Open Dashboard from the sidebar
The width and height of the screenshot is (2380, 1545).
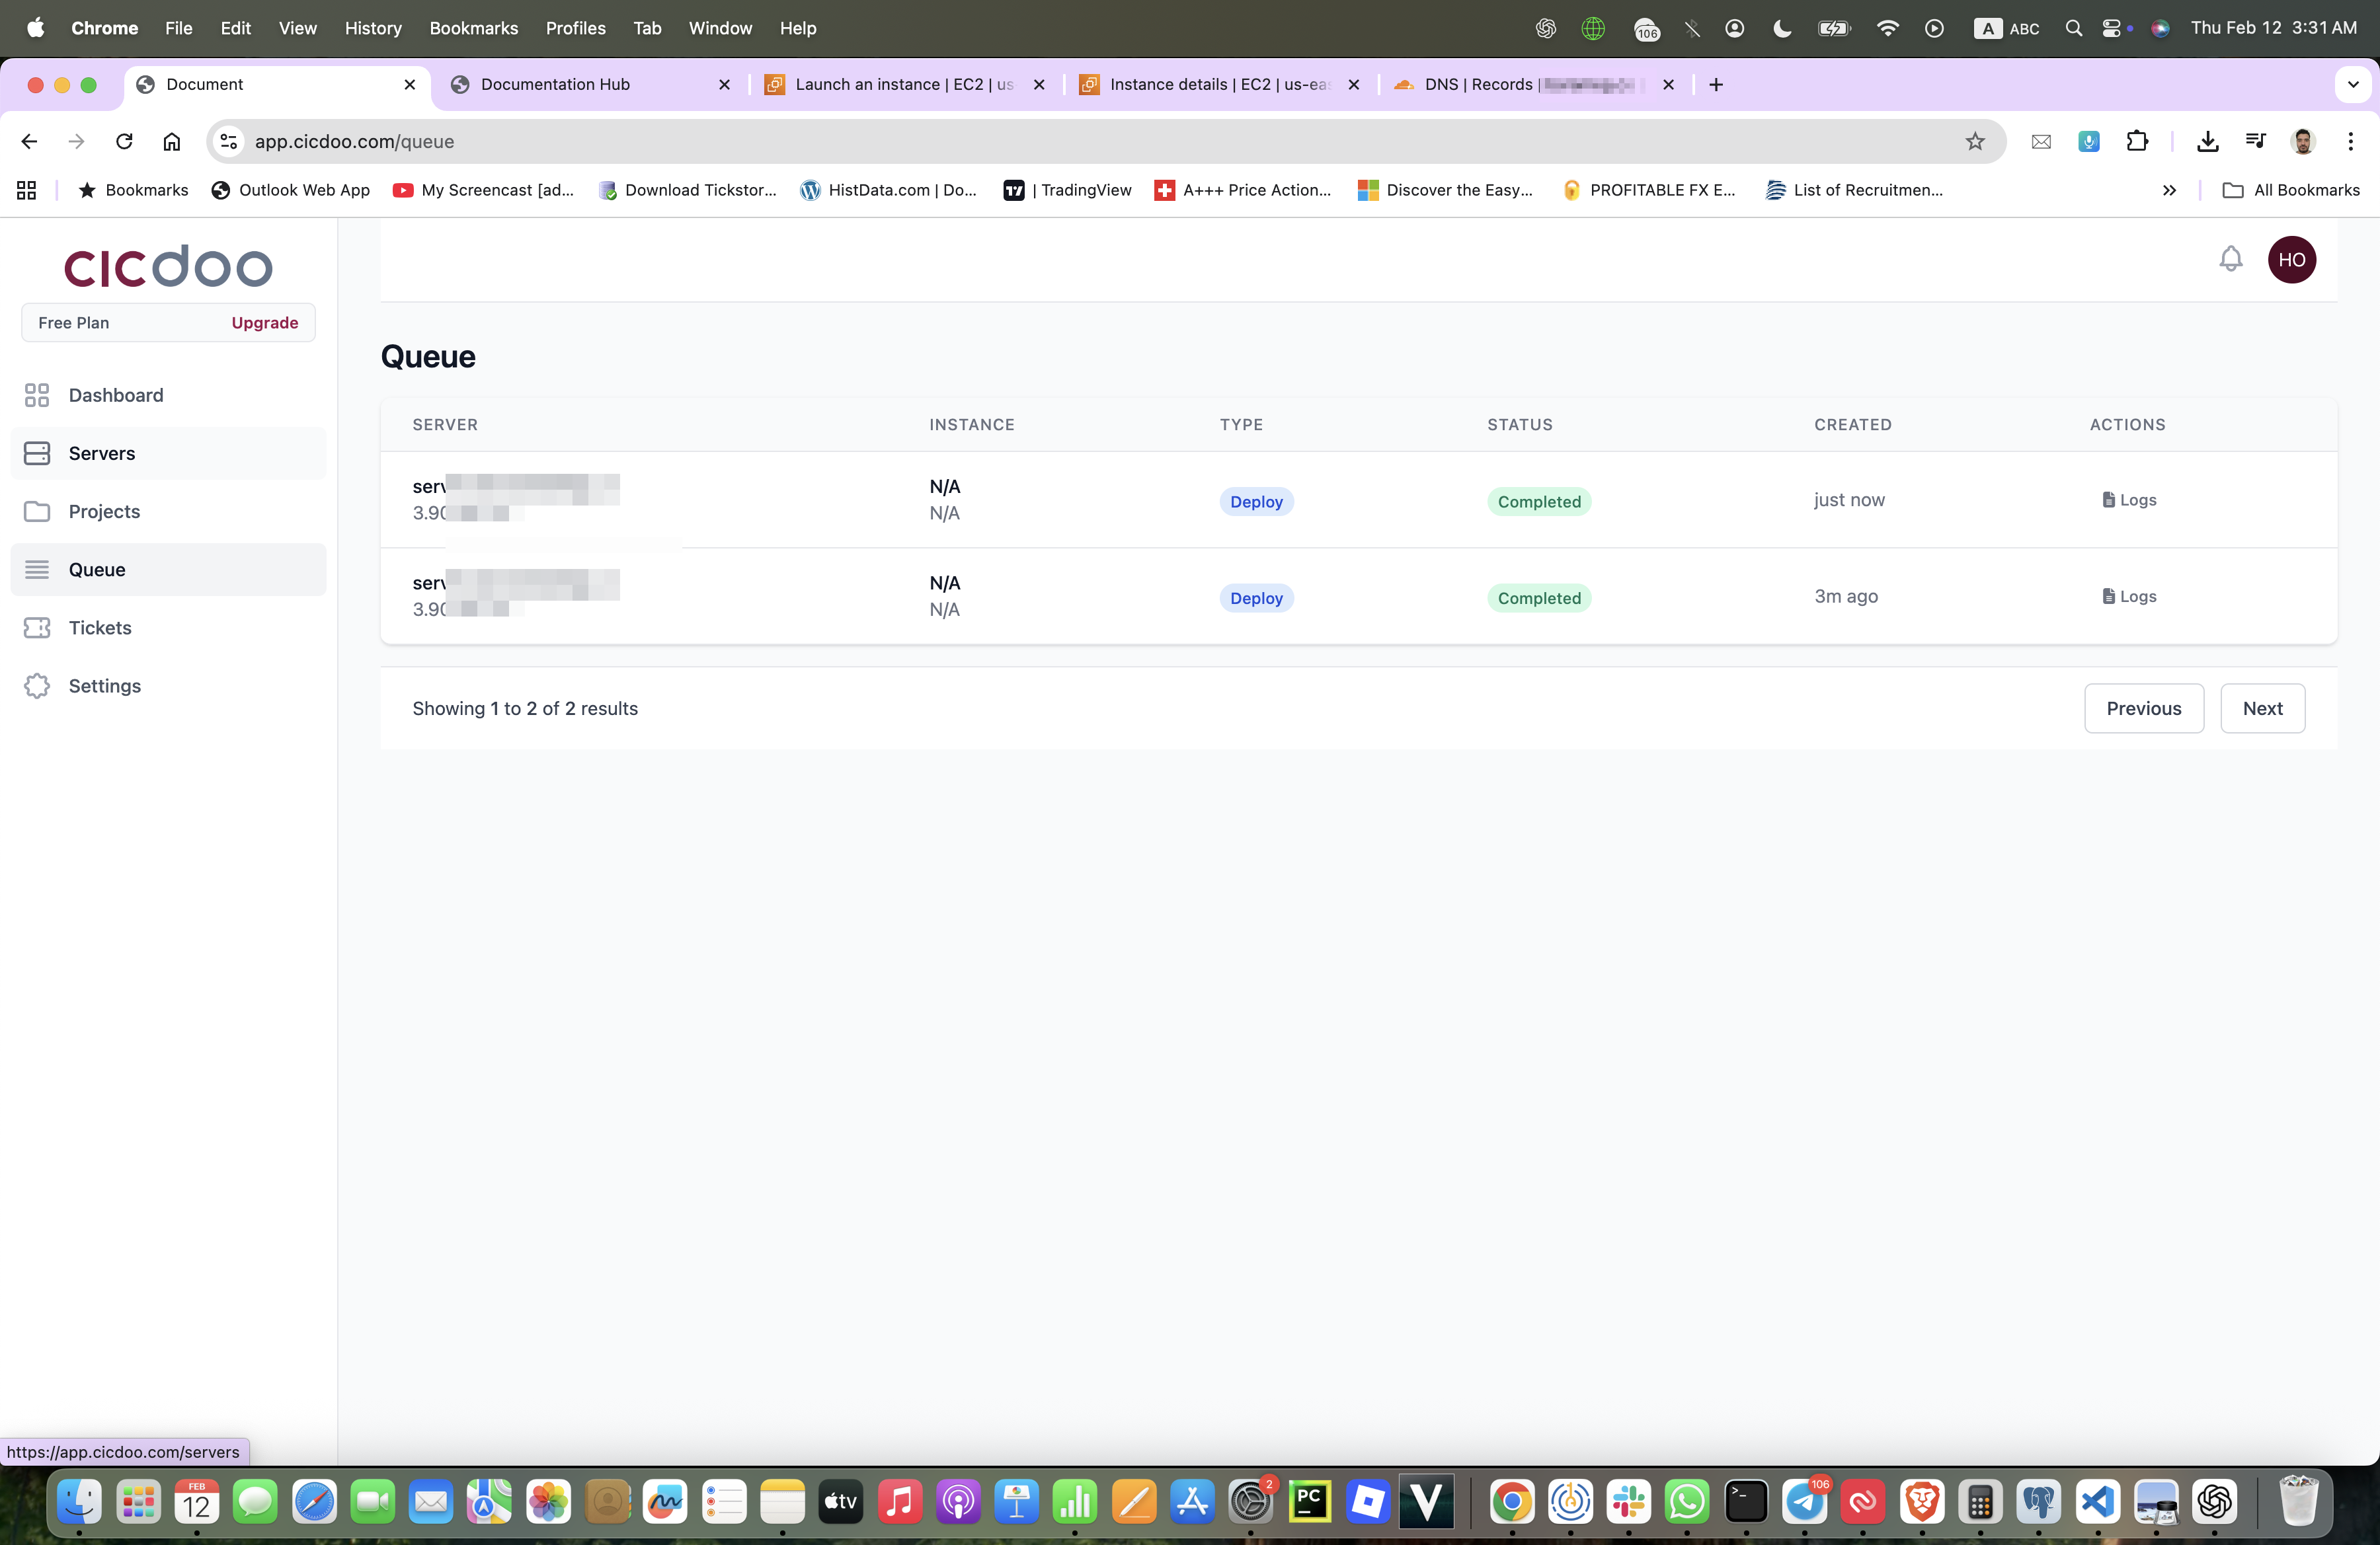click(115, 395)
